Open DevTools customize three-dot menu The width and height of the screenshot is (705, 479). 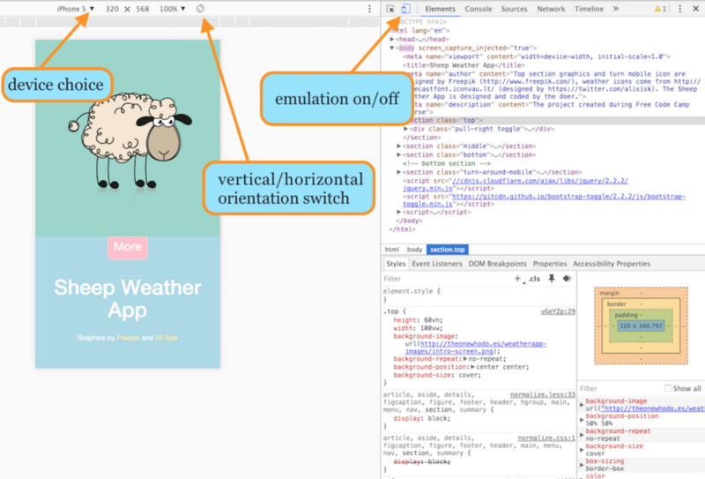(679, 9)
